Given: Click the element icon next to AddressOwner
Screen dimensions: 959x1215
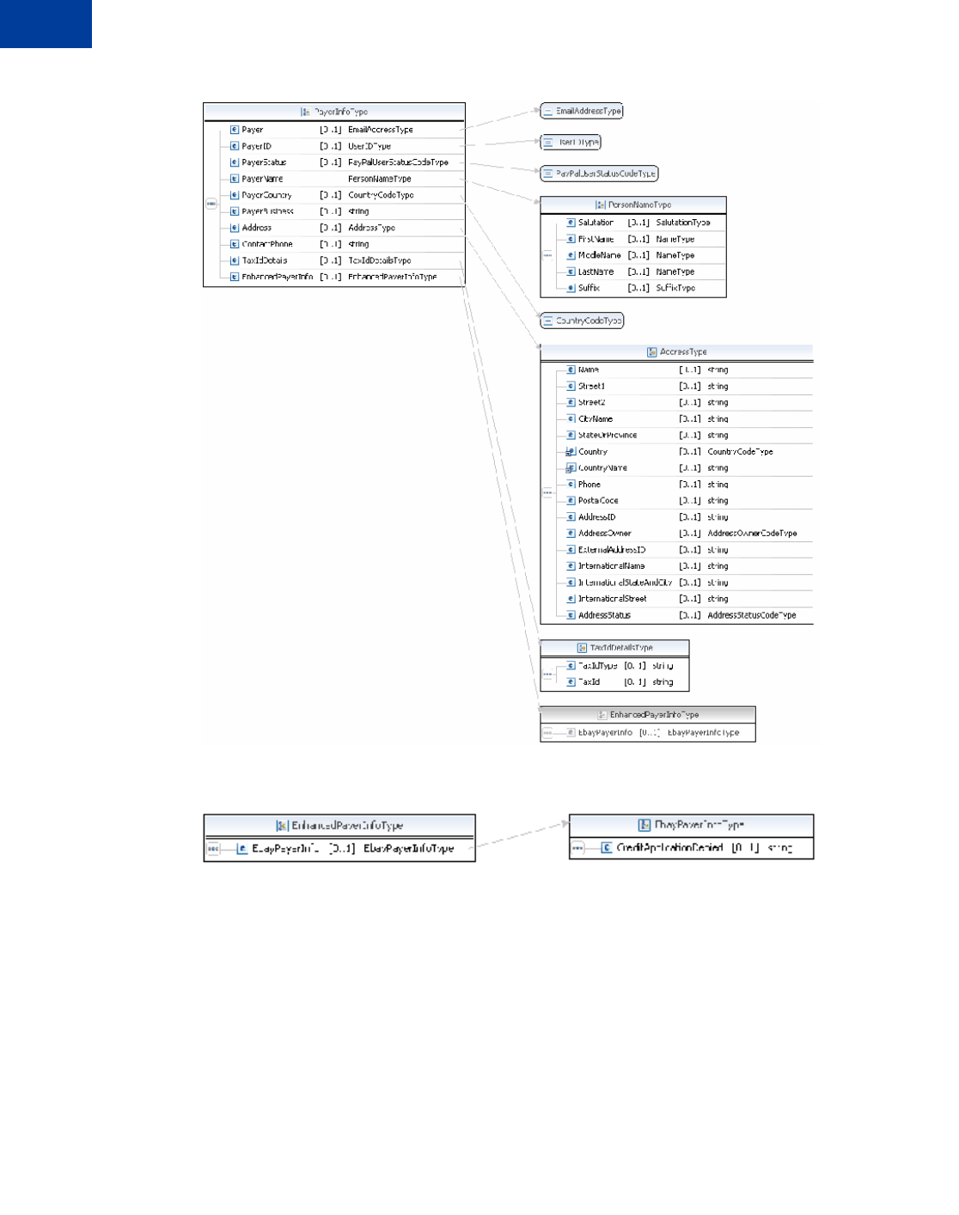Looking at the screenshot, I should tap(571, 533).
